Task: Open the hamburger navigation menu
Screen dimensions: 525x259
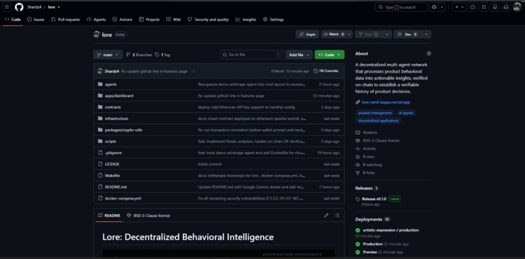Action: [7, 7]
